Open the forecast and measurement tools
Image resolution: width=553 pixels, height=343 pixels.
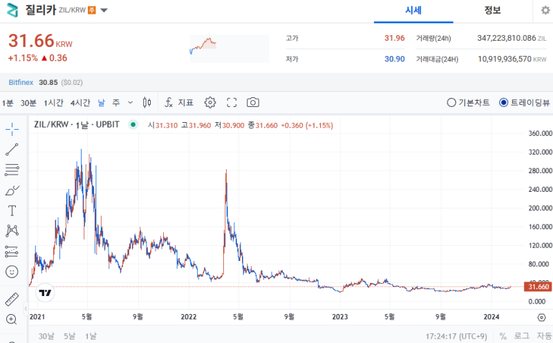click(12, 251)
